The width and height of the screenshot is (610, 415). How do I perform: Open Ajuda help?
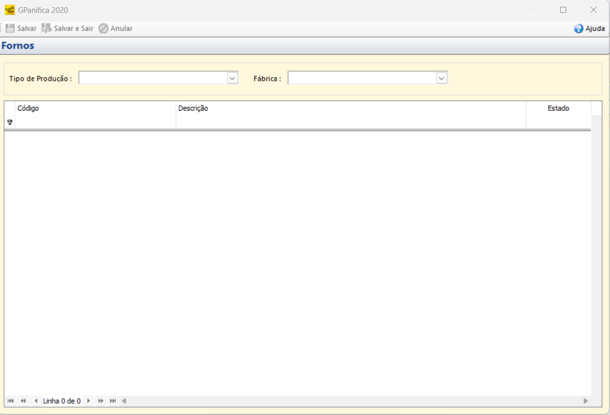pos(589,29)
